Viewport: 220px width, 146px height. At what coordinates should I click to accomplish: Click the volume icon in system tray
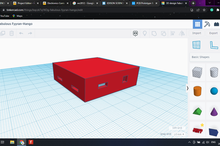pyautogui.click(x=208, y=142)
